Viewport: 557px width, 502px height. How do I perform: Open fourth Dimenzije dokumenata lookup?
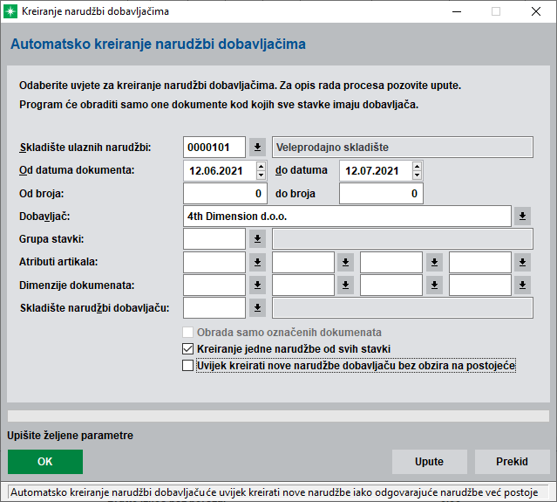522,285
